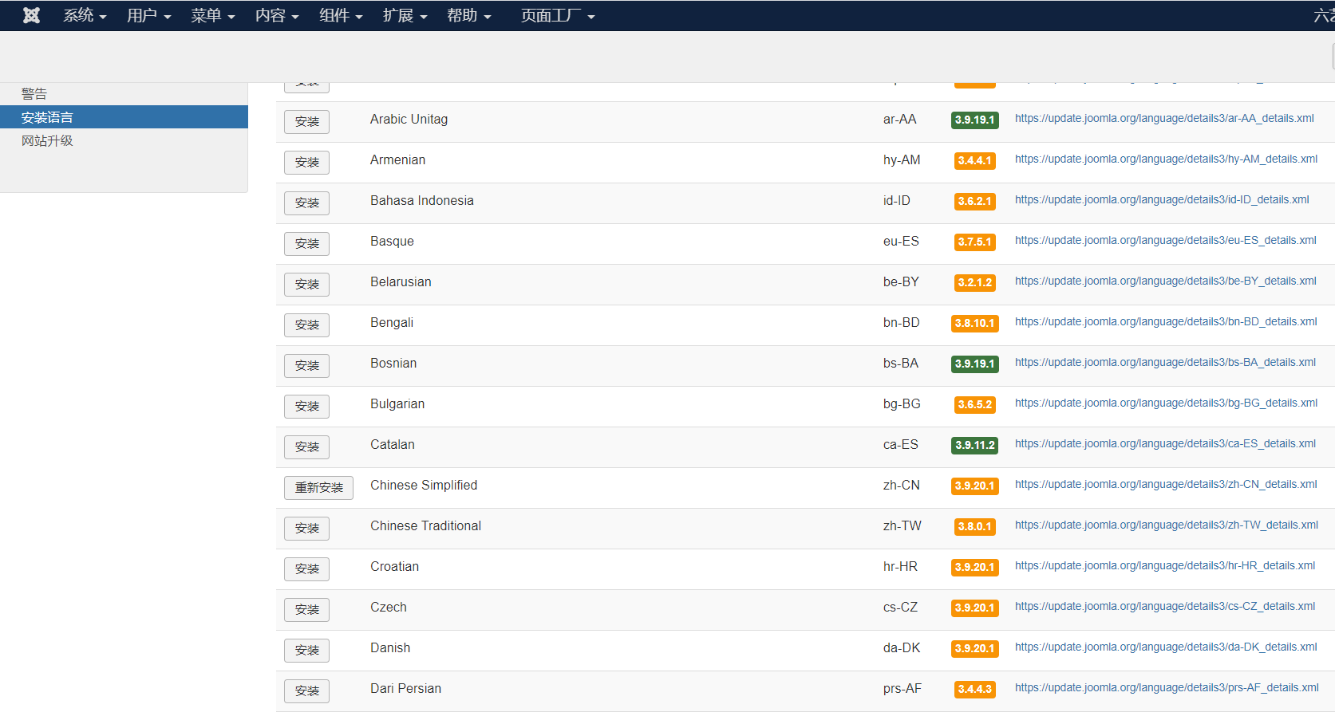The height and width of the screenshot is (716, 1335).
Task: Open the 扩展 dropdown menu
Action: [405, 15]
